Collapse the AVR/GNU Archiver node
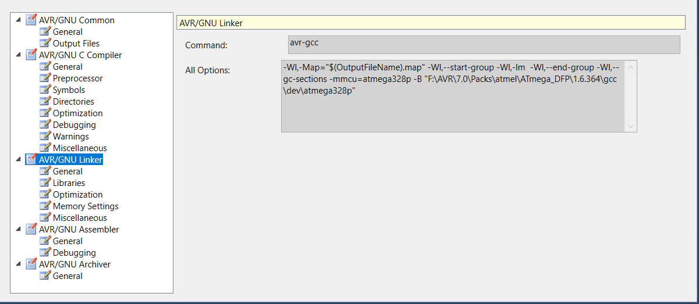Viewport: 699px width, 304px height. pyautogui.click(x=18, y=264)
